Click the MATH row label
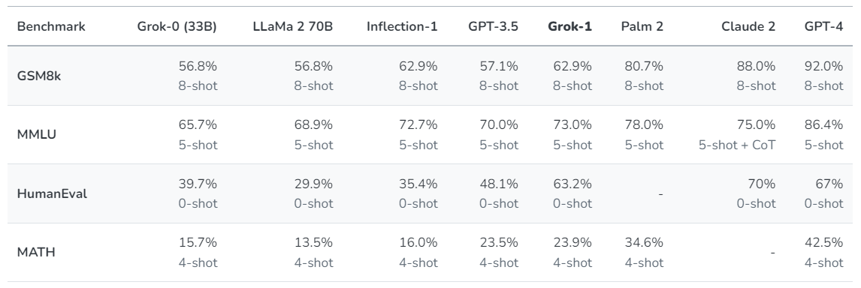Viewport: 861px width, 288px height. (x=36, y=252)
